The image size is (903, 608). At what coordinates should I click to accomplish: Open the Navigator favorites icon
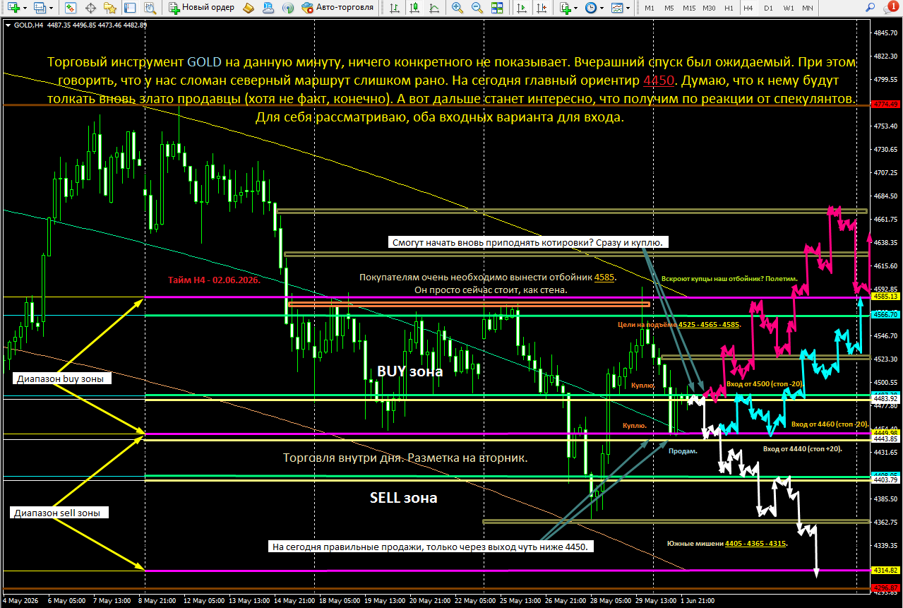109,8
